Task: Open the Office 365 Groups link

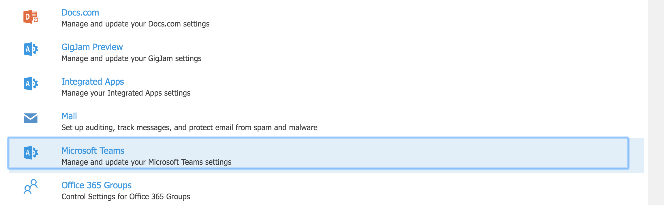Action: pos(96,185)
